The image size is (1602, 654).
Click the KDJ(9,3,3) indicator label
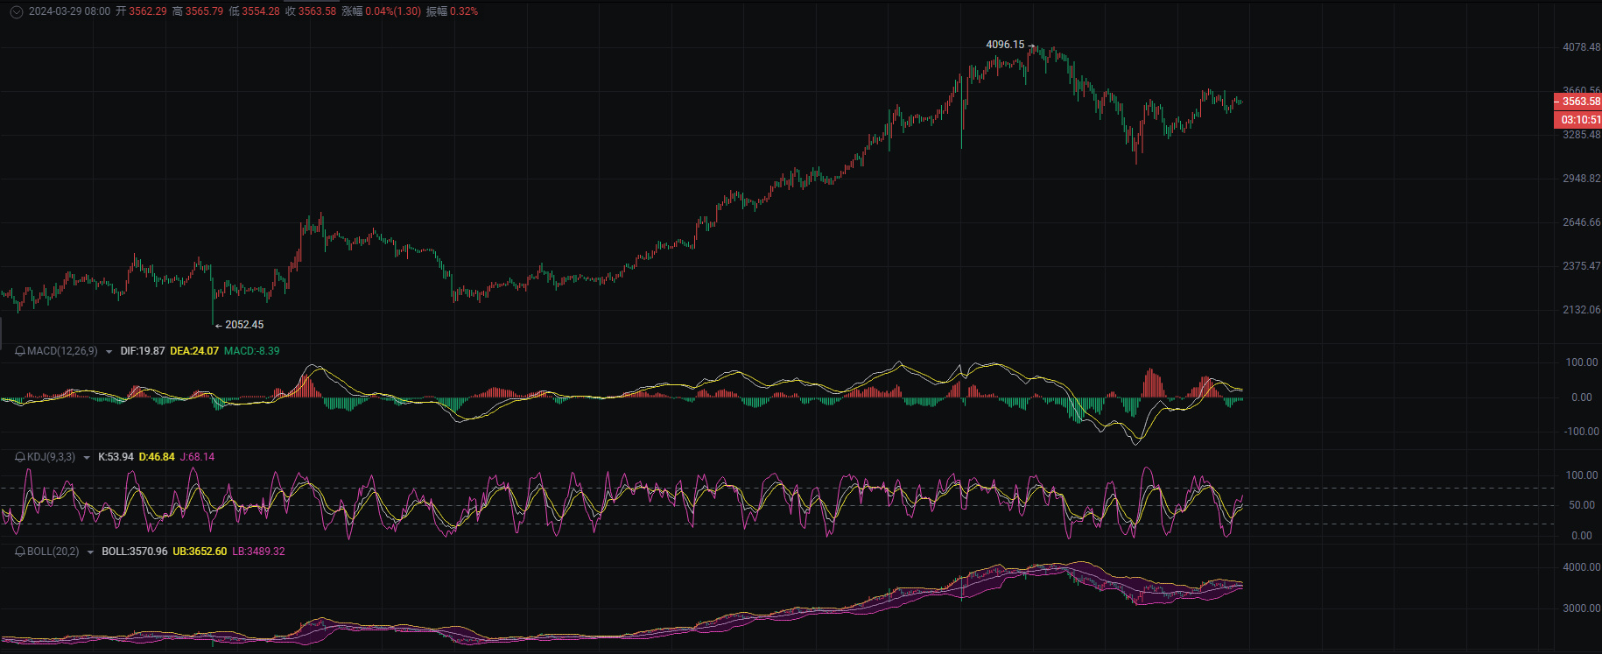52,457
